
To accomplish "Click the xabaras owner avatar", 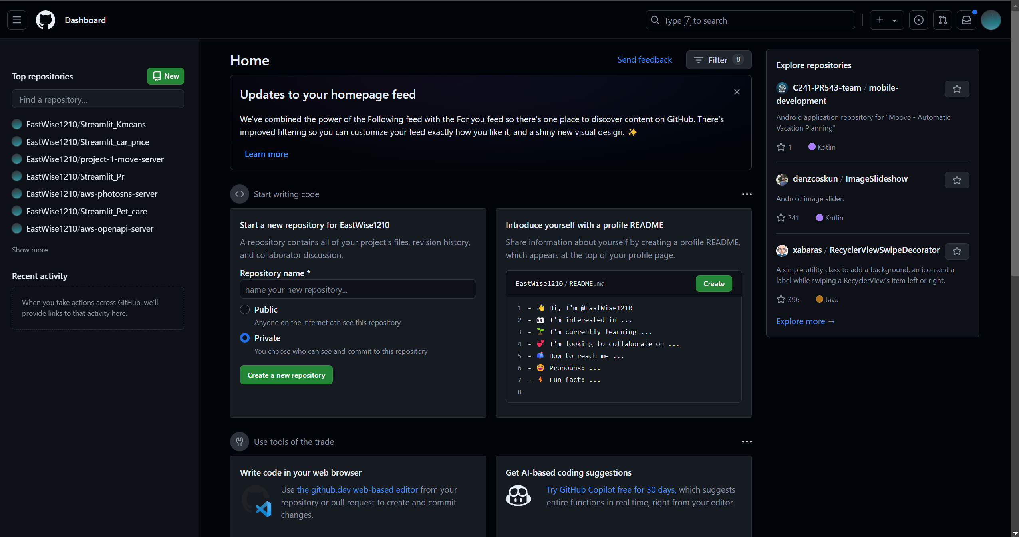I will point(782,250).
